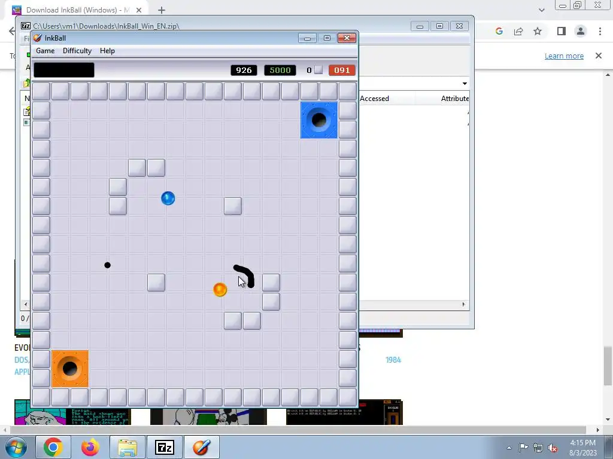Click the 7-Zip window title icon
Image resolution: width=613 pixels, height=459 pixels.
pos(26,26)
